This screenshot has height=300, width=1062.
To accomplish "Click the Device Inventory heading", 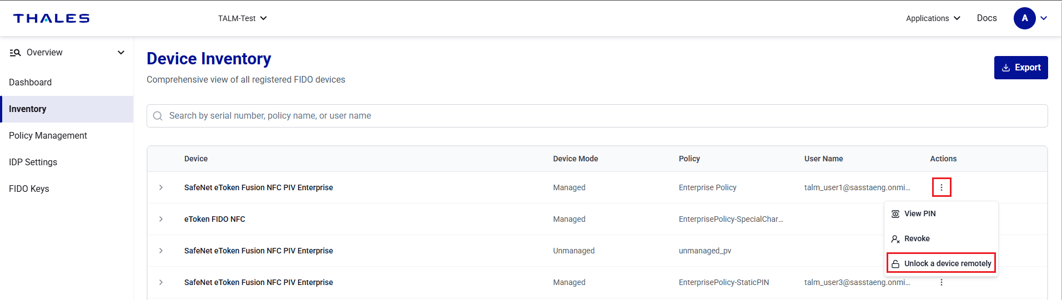I will point(209,59).
